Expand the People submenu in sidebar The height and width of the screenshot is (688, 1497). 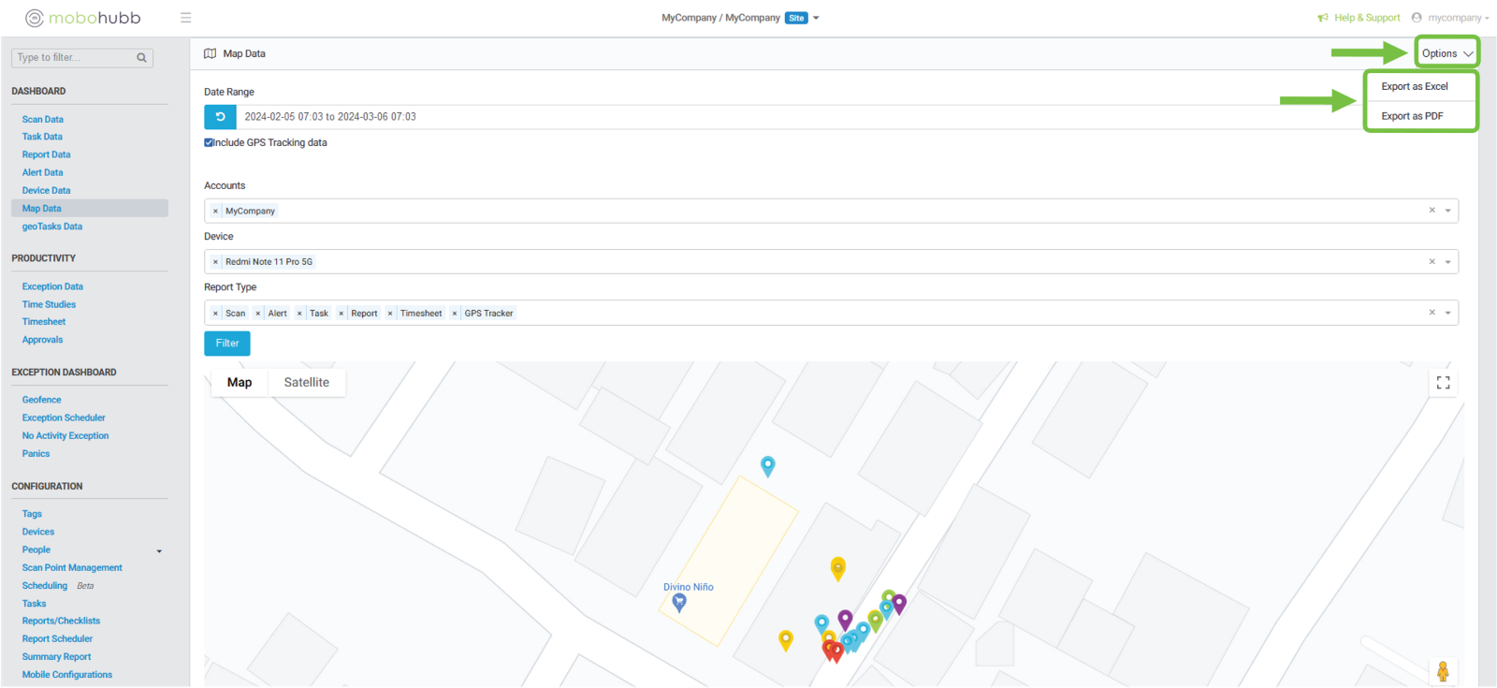pos(159,550)
